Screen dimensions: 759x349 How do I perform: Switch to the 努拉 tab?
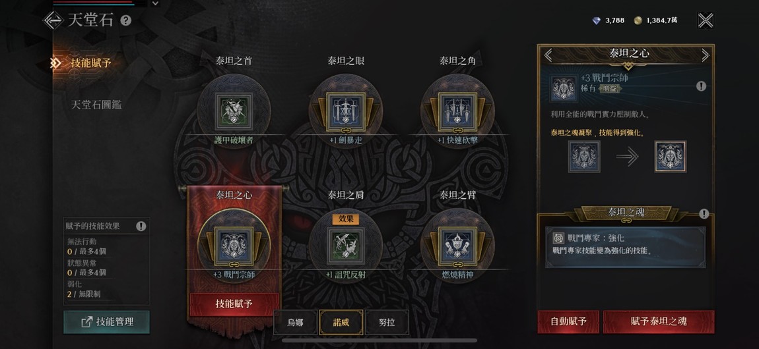[387, 323]
